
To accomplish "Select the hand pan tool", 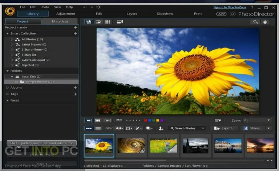I will (265, 22).
